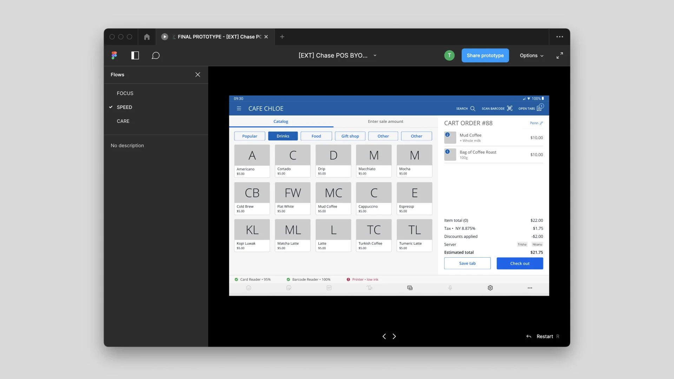The width and height of the screenshot is (674, 379).
Task: Toggle the sidebar panel icon
Action: [135, 55]
